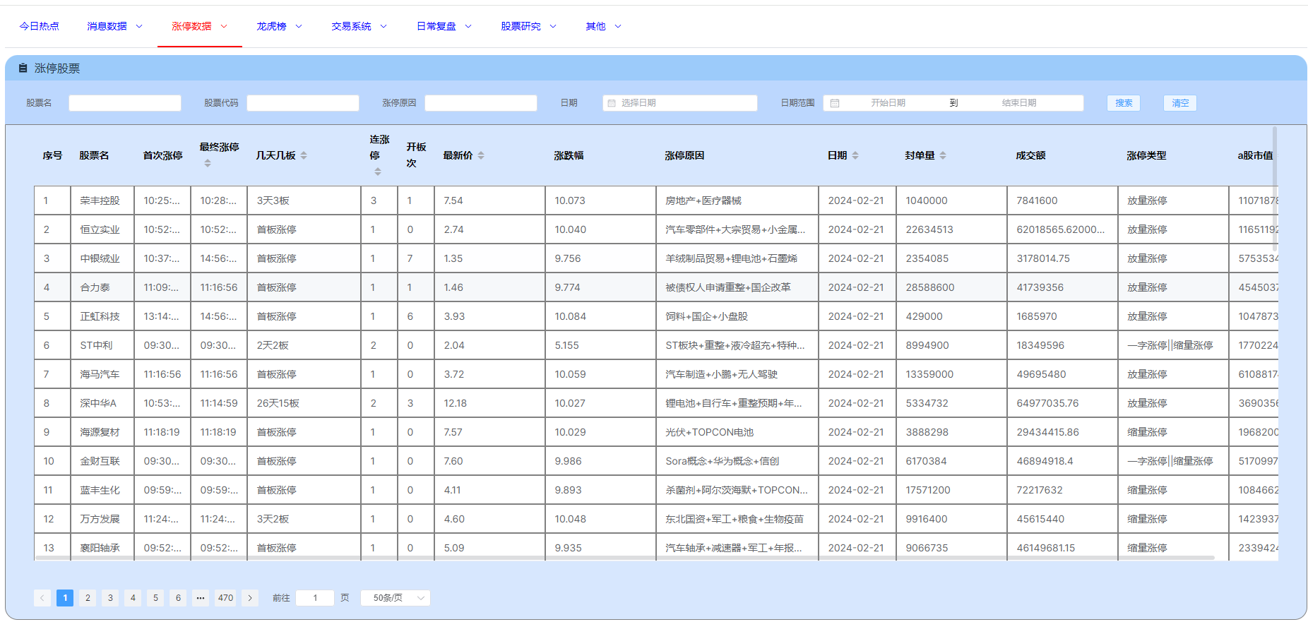Click stock name 海源复材
The image size is (1308, 622).
[100, 432]
